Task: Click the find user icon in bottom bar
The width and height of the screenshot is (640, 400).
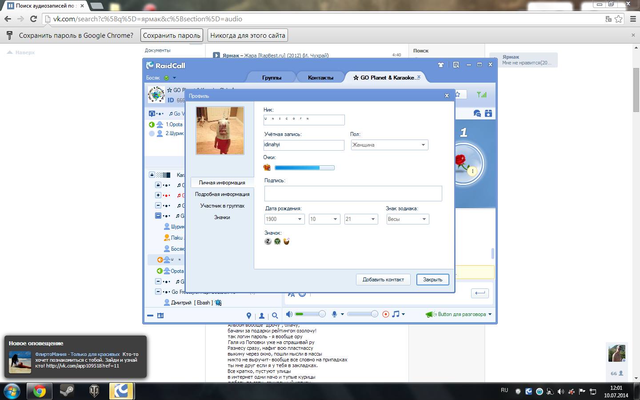Action: point(262,316)
